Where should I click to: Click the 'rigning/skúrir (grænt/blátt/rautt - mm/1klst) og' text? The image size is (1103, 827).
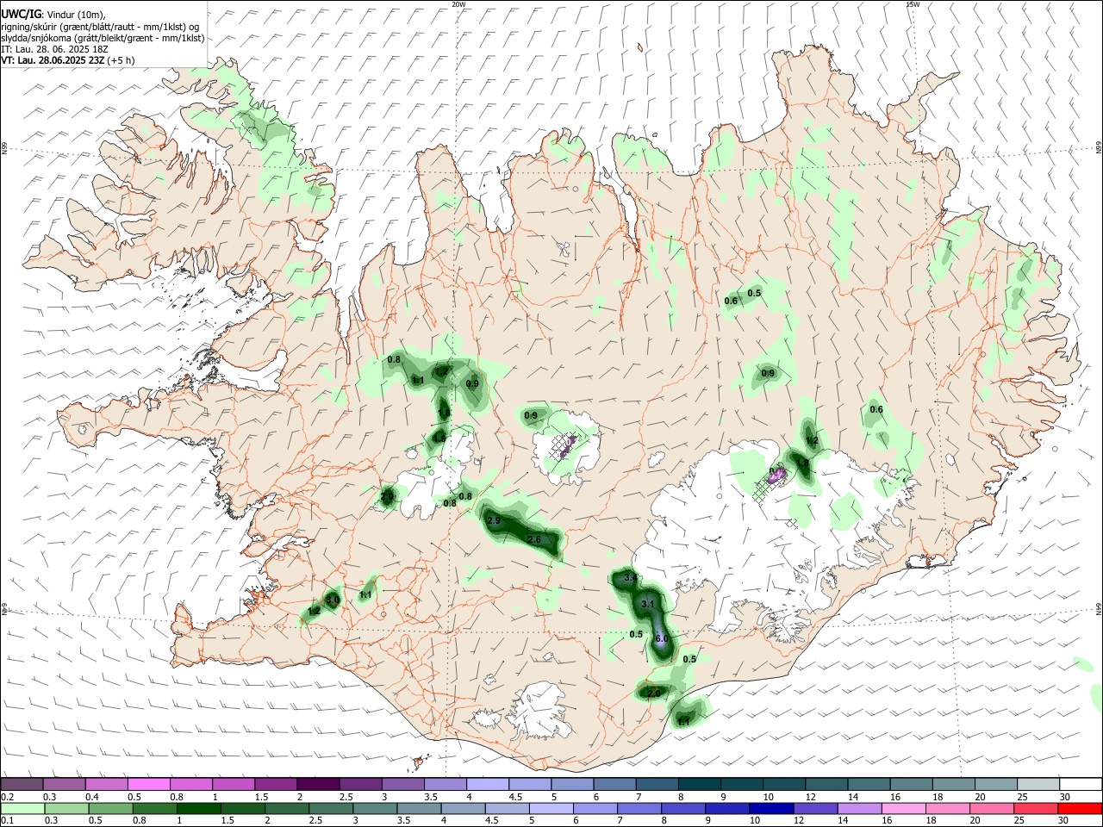point(100,27)
